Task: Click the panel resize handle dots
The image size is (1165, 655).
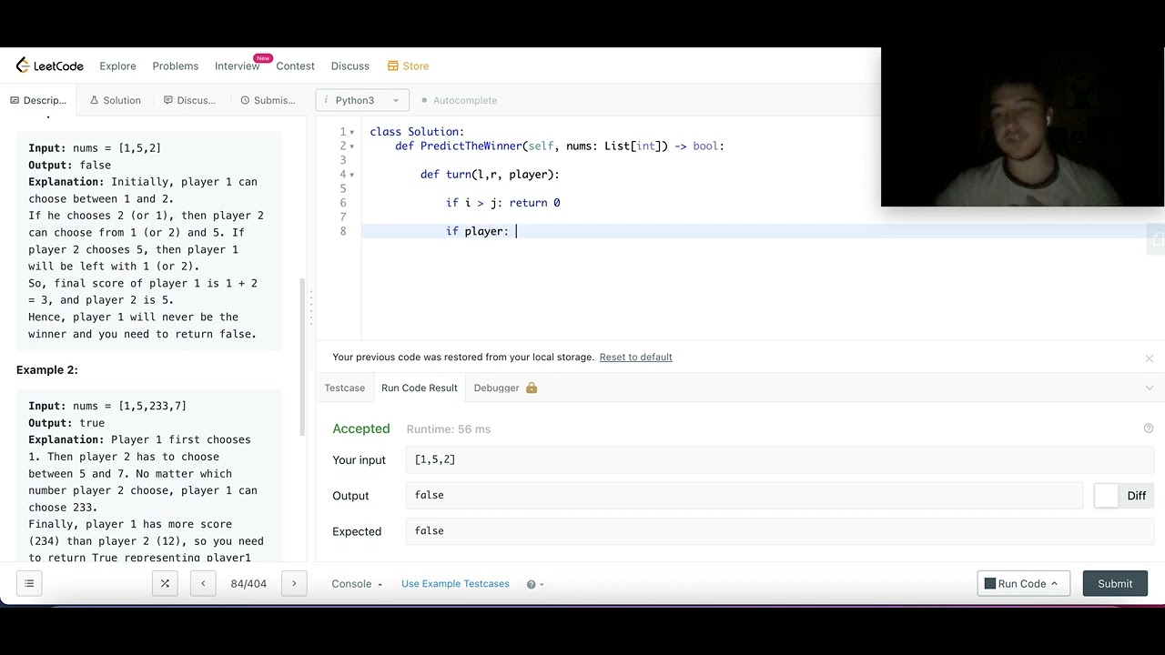Action: pos(311,308)
